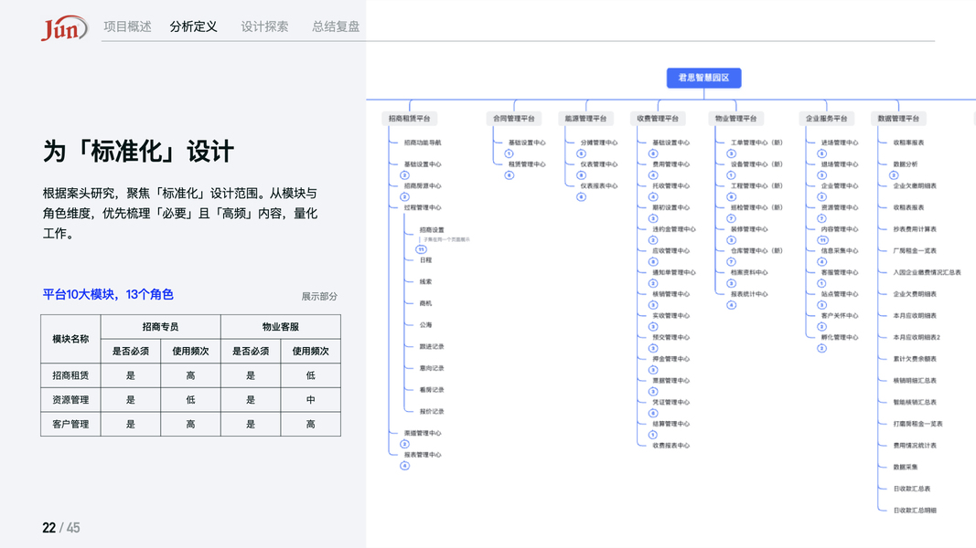Click the 公海 node

pyautogui.click(x=425, y=325)
